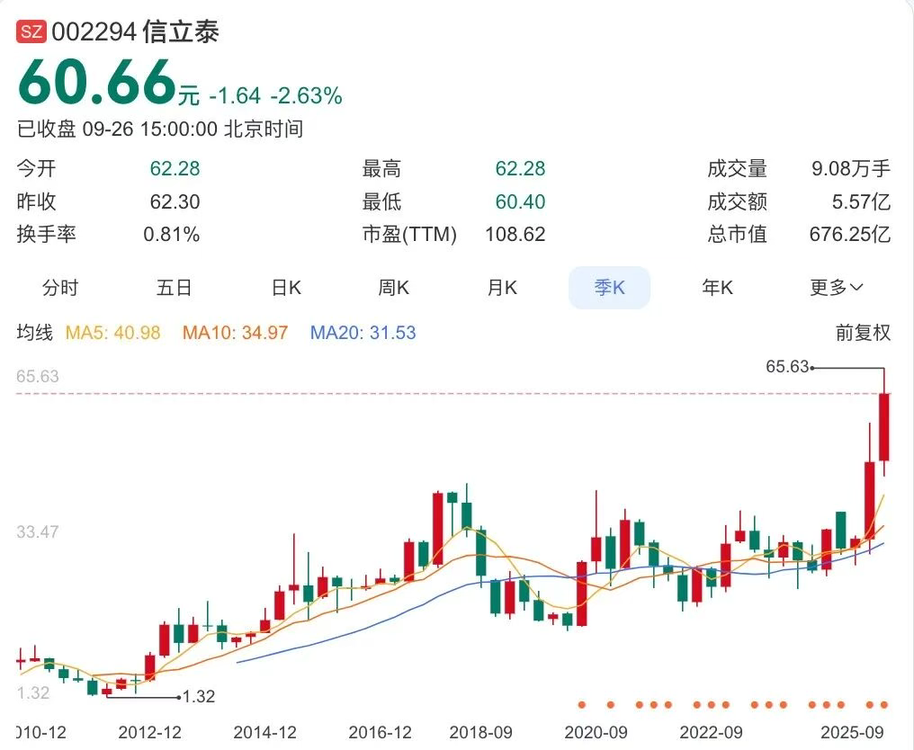The height and width of the screenshot is (750, 914).
Task: Open the 前复权 adjustment selector
Action: (x=863, y=333)
